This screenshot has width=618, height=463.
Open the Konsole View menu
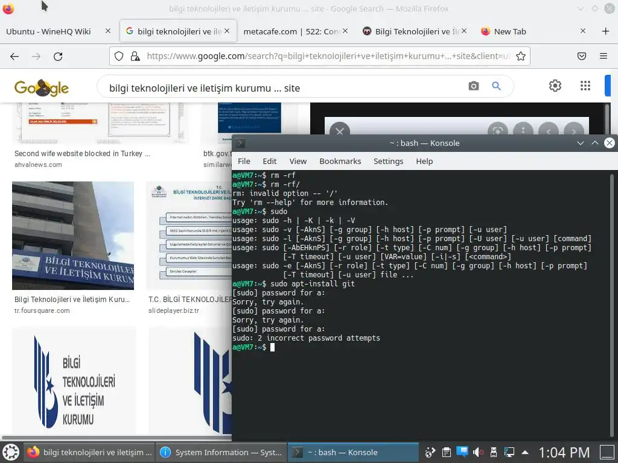point(298,161)
